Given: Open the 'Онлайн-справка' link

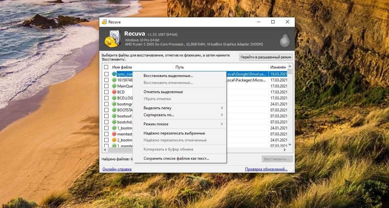Looking at the screenshot, I should pyautogui.click(x=117, y=169).
